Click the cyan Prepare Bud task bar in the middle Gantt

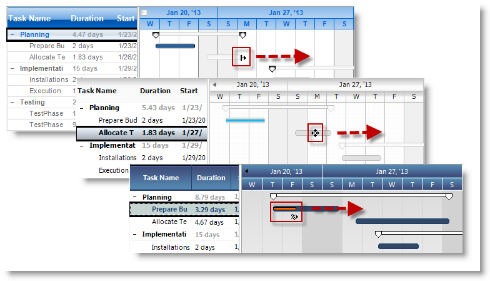245,120
